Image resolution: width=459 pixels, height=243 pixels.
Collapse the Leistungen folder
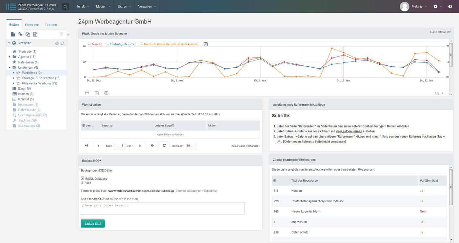tap(10, 67)
